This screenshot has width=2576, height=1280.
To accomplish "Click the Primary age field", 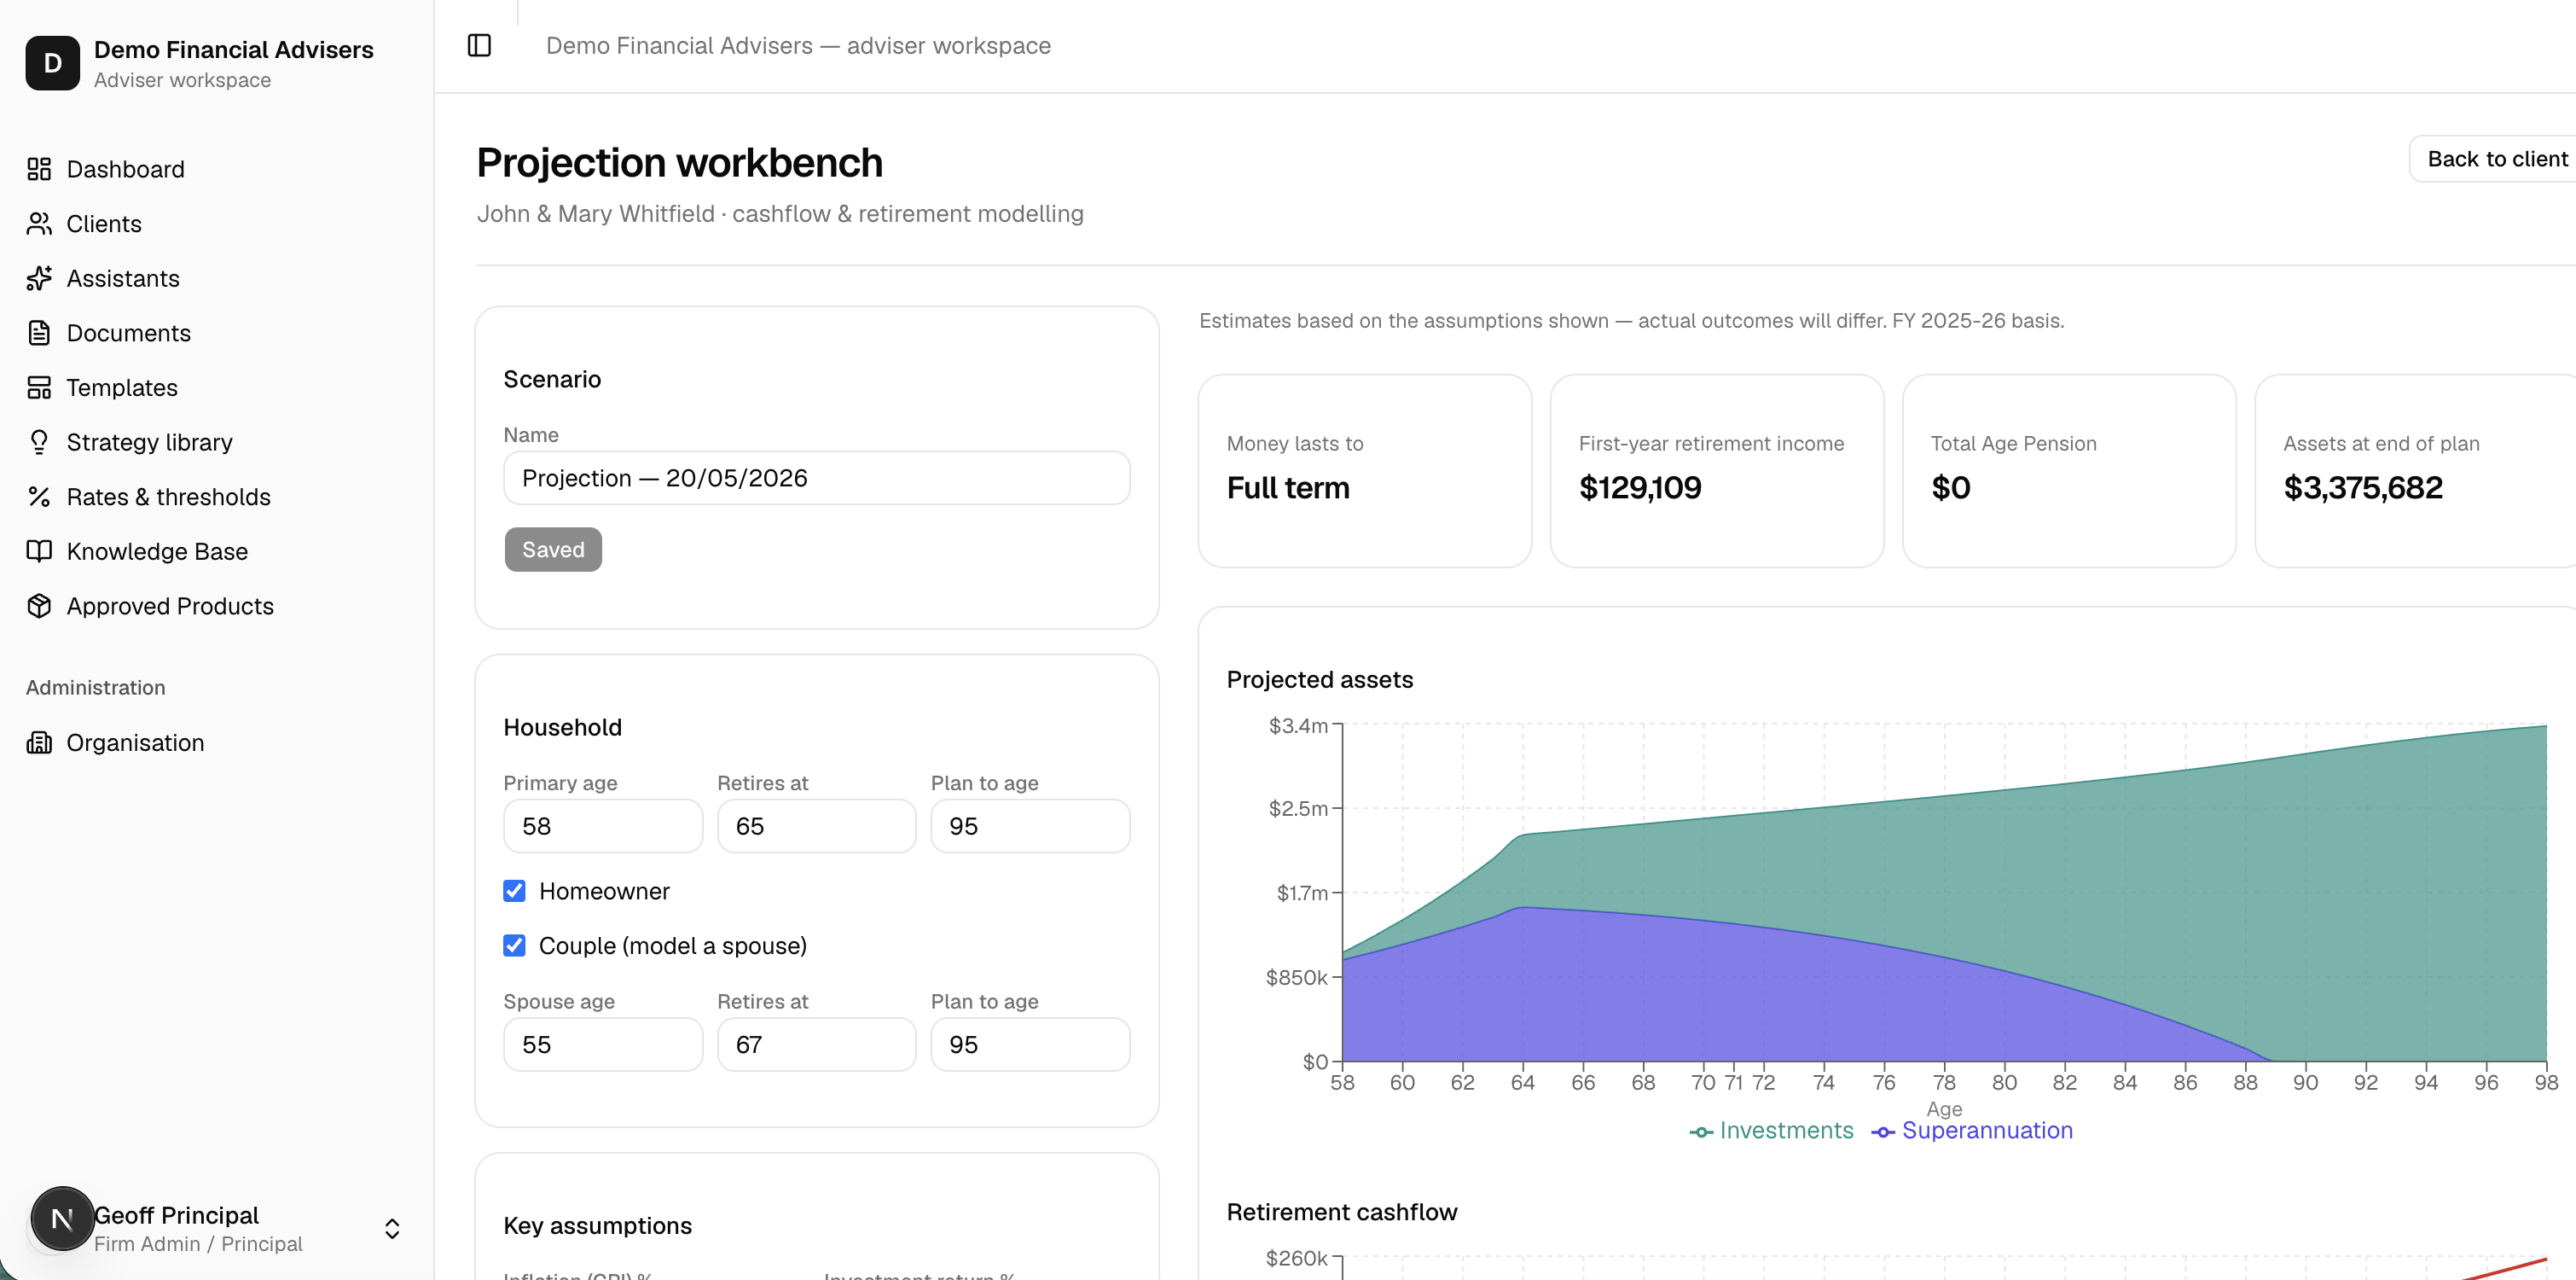I will tap(603, 827).
